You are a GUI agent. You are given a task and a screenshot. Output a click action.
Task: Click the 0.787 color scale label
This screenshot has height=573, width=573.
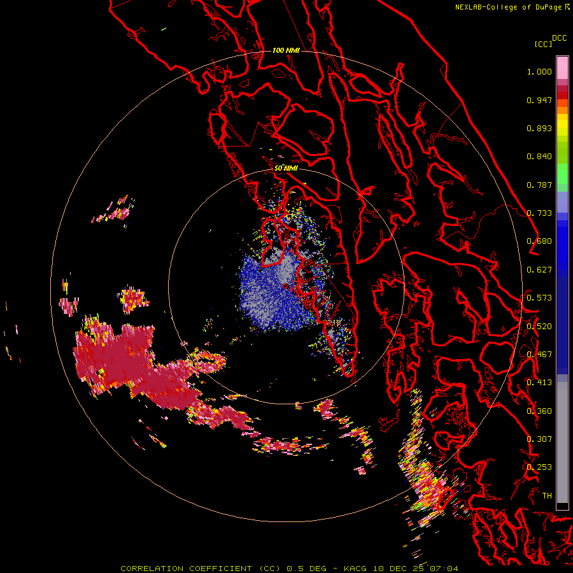pyautogui.click(x=539, y=185)
